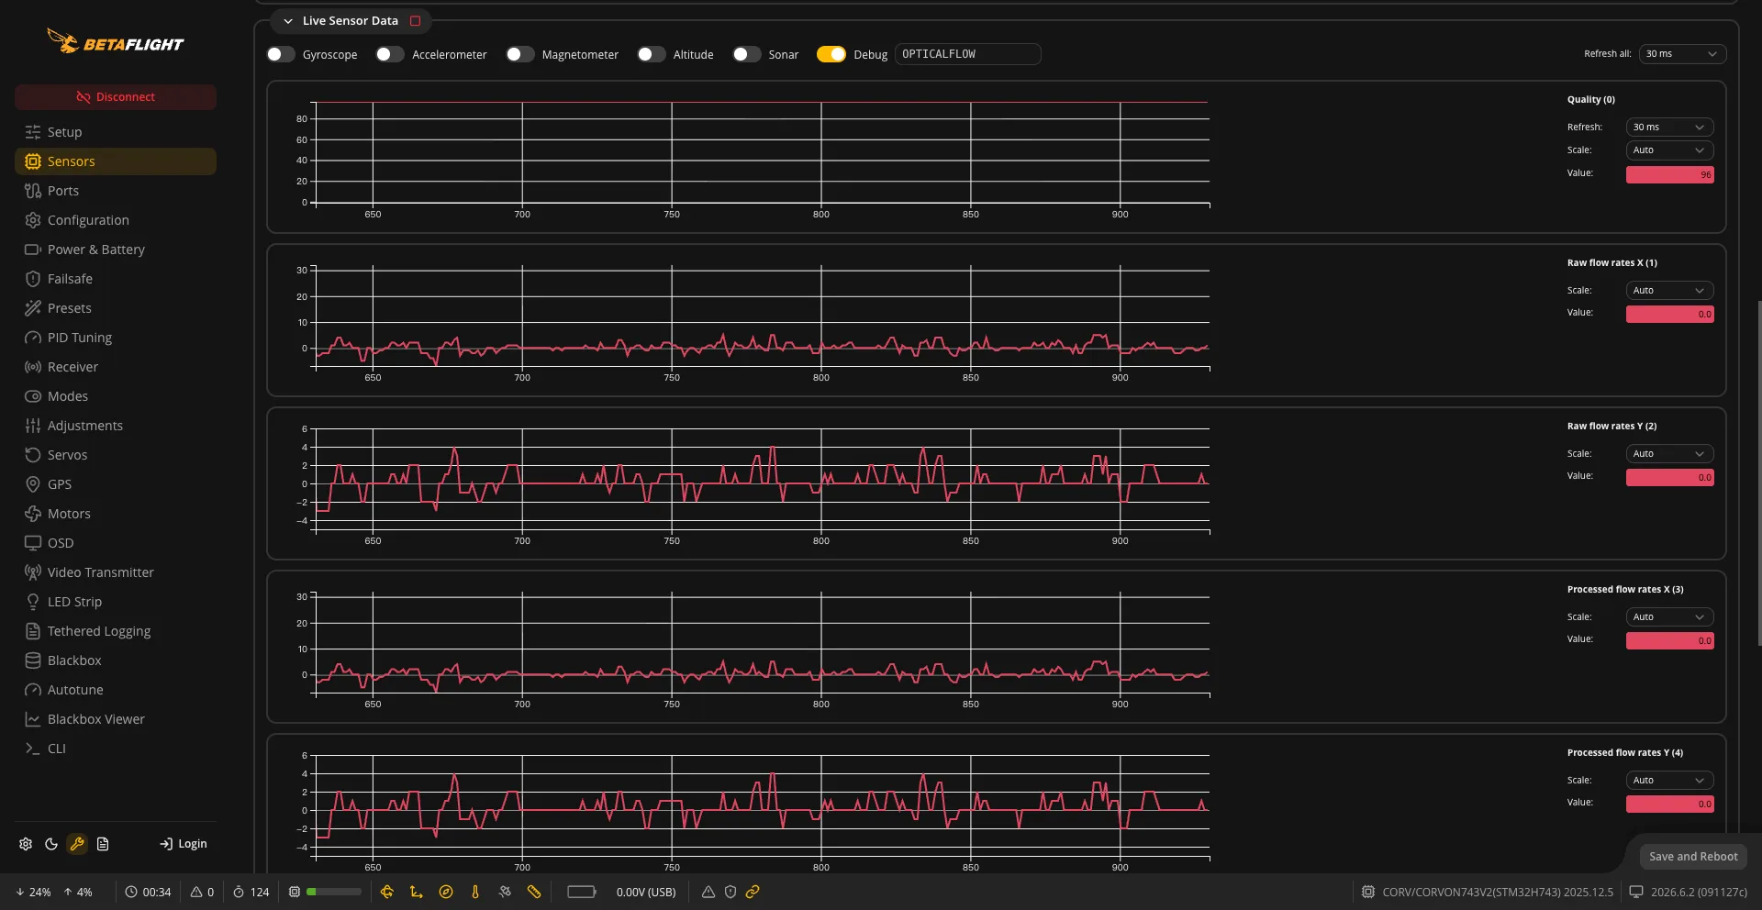Image resolution: width=1762 pixels, height=910 pixels.
Task: Open the Servos tab
Action: point(116,455)
